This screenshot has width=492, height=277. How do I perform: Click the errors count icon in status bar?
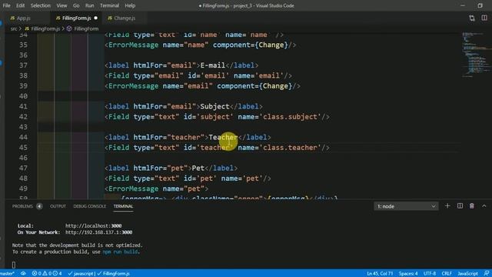tap(36, 274)
